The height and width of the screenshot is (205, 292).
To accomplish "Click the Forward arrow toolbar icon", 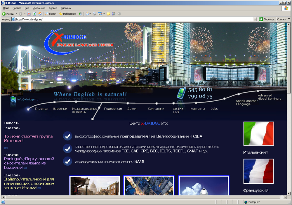I will 20,14.
